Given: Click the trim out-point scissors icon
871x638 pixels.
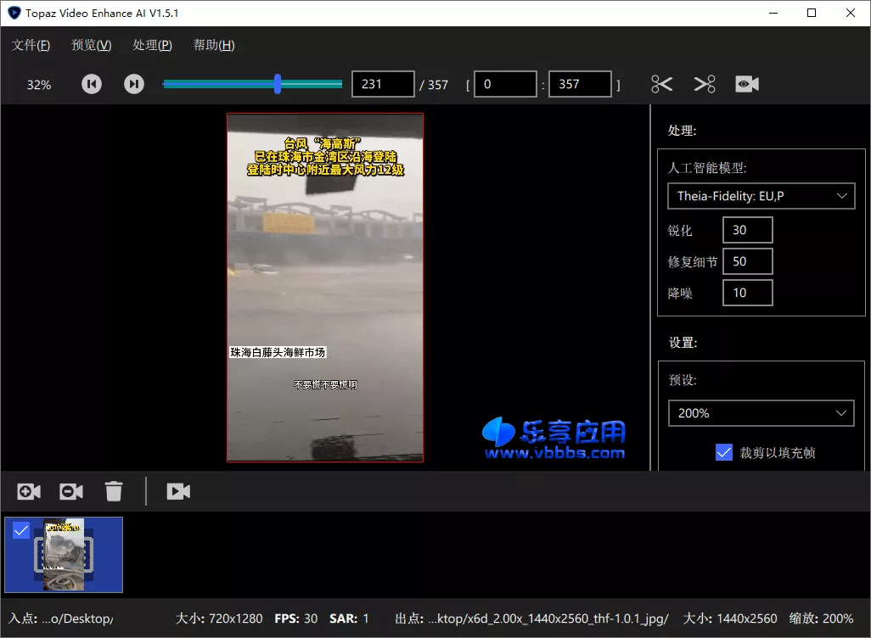Looking at the screenshot, I should [x=704, y=84].
